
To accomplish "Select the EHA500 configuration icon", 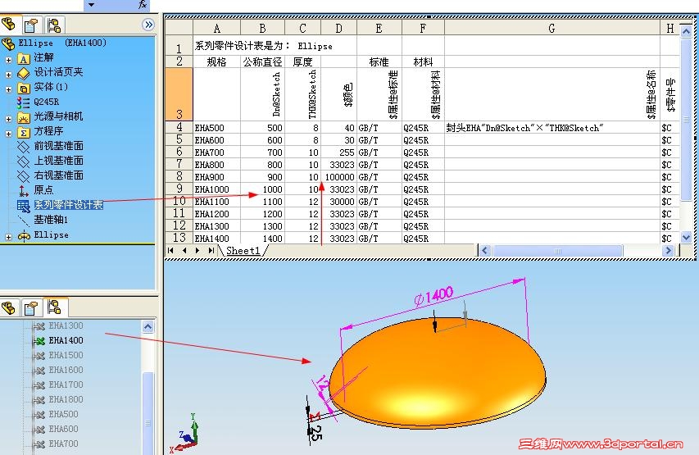I will [x=39, y=415].
